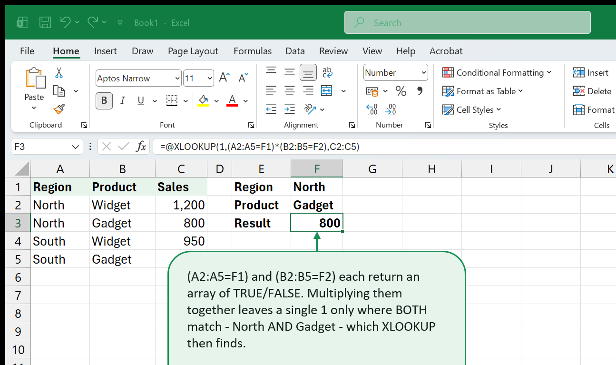Click Insert cells button
Viewport: 616px width, 365px height.
point(591,72)
